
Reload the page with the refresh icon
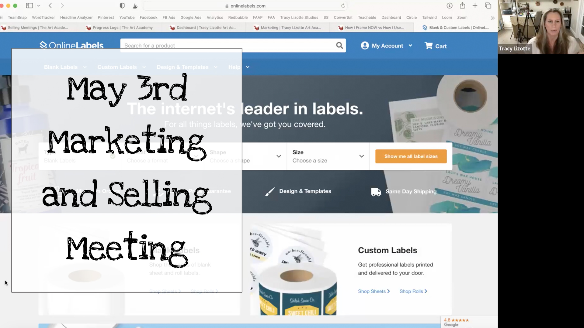(343, 5)
